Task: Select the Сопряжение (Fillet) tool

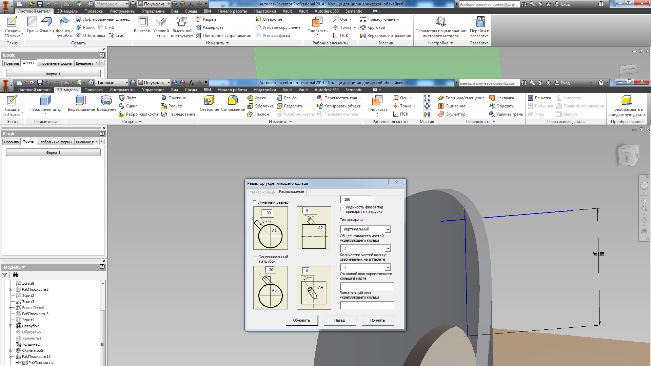Action: (233, 103)
